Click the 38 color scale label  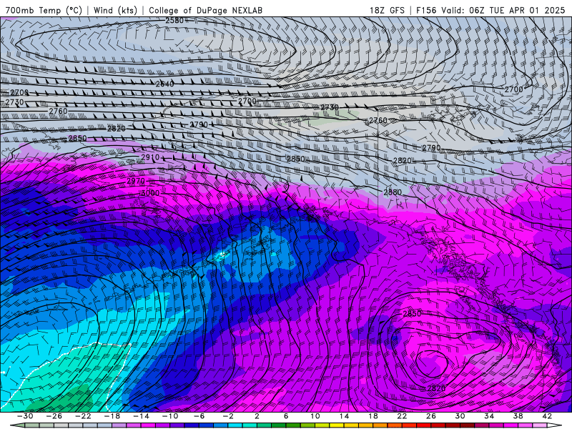(x=518, y=416)
